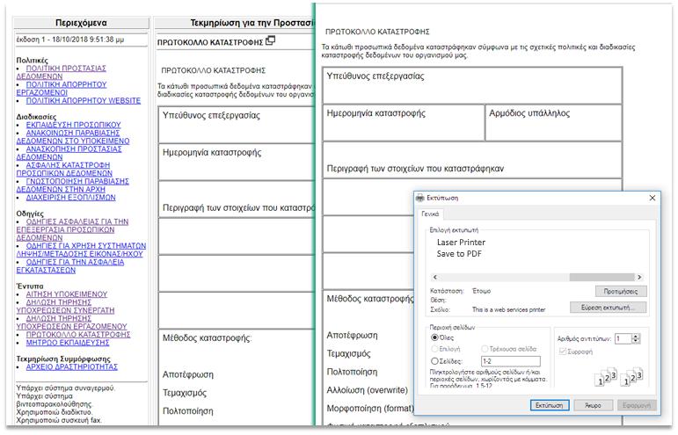Open ΠΟΛΙΤΙΚΗ ΑΠΟΡΡΗΤΟΥ ΕΡΓΑΖΟΜΕΝΟΙ link

click(x=62, y=89)
